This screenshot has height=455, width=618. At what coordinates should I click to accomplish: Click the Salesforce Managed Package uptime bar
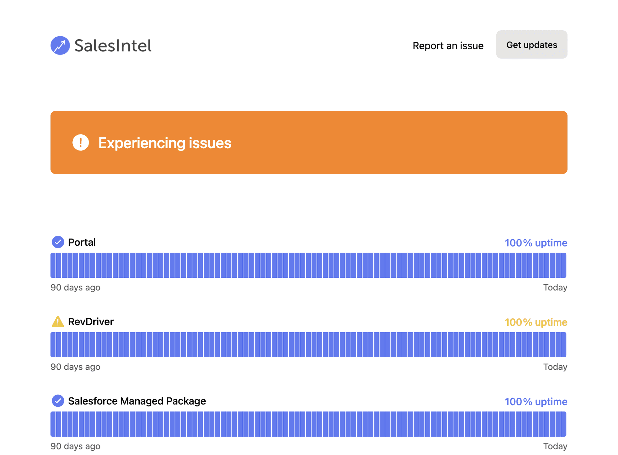click(x=308, y=424)
